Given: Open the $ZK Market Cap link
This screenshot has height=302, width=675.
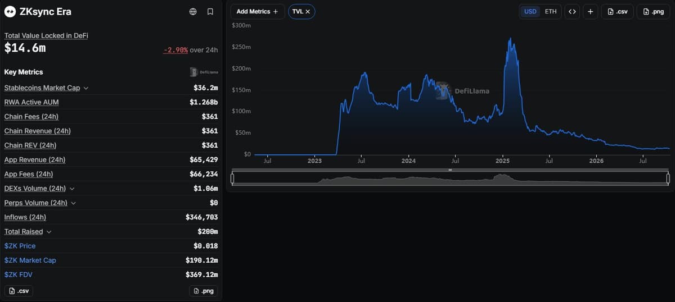Looking at the screenshot, I should [x=30, y=260].
